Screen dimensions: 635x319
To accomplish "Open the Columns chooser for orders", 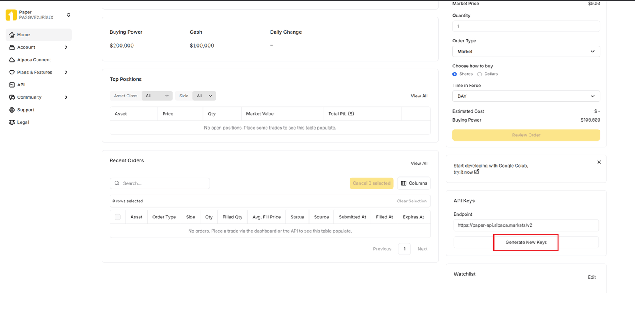I will 414,183.
